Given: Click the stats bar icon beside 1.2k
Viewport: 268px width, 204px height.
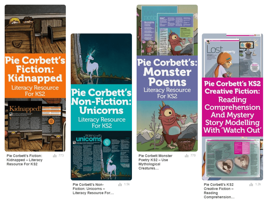Looking at the screenshot, I should click(x=251, y=185).
